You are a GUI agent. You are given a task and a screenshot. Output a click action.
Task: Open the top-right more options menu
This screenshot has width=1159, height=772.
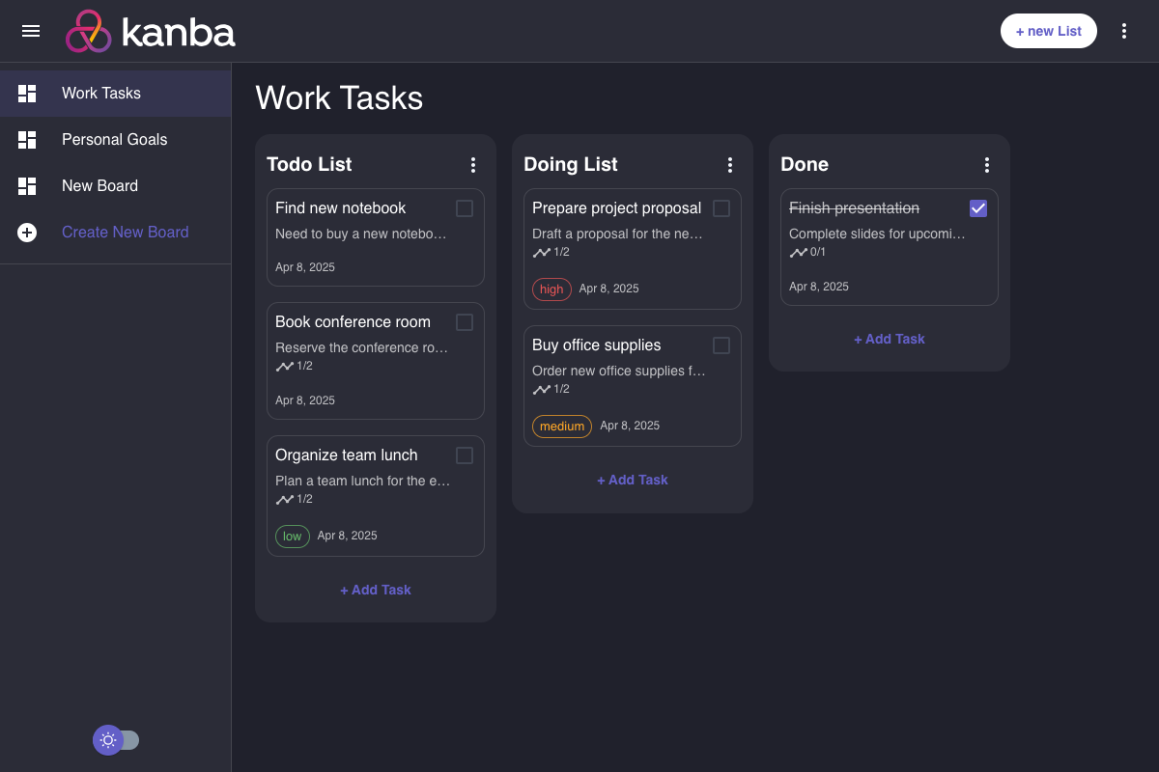[1124, 31]
